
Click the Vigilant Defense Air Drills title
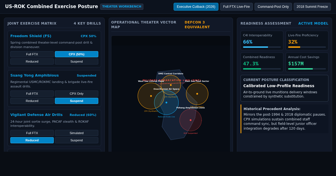(x=36, y=115)
